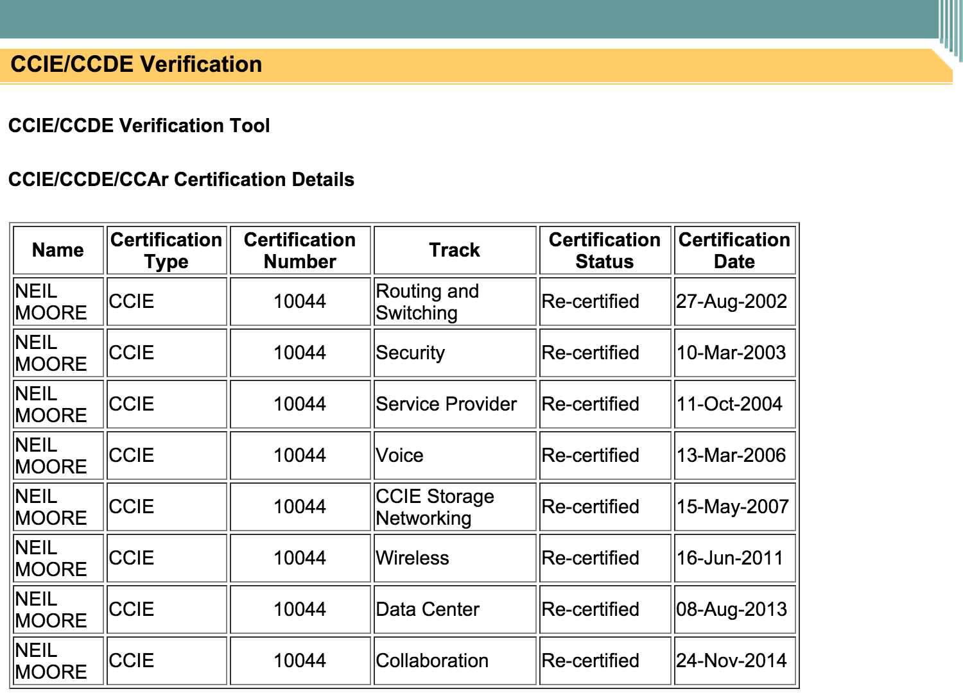
Task: Select the CCIE/CCDE Verification Tool heading
Action: 139,125
